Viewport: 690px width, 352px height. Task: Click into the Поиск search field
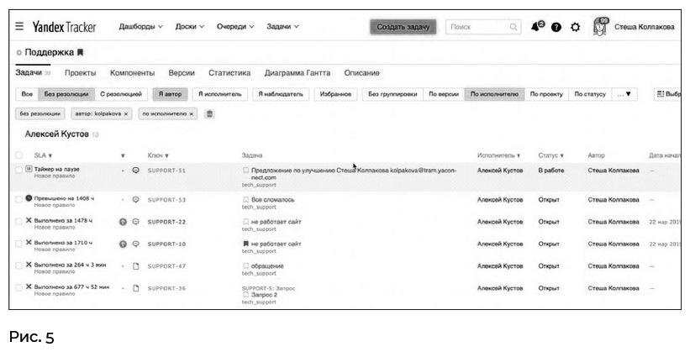coord(477,27)
